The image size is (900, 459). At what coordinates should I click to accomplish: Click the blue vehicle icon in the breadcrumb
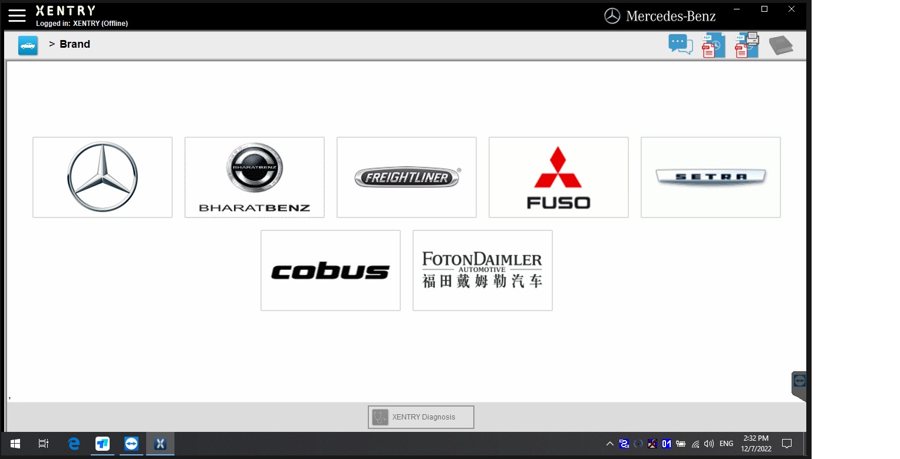pos(28,45)
